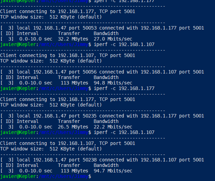Click the topmost 'Interval' column header
This screenshot has width=215, height=181.
(x=27, y=34)
